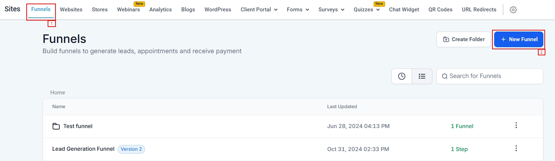Open the Chat Widget tab

(x=404, y=10)
